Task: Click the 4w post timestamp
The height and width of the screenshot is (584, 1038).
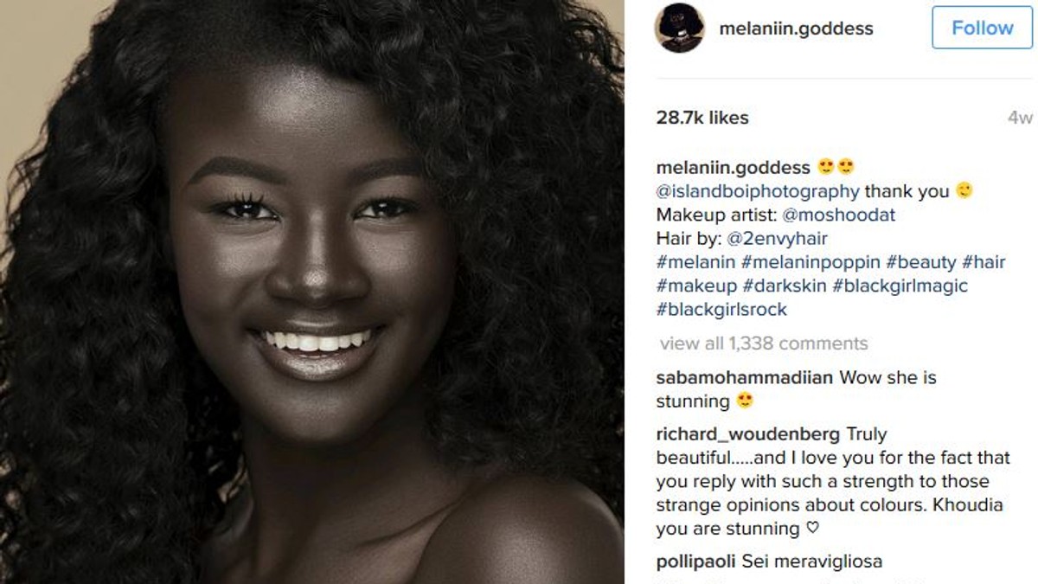Action: 1020,119
